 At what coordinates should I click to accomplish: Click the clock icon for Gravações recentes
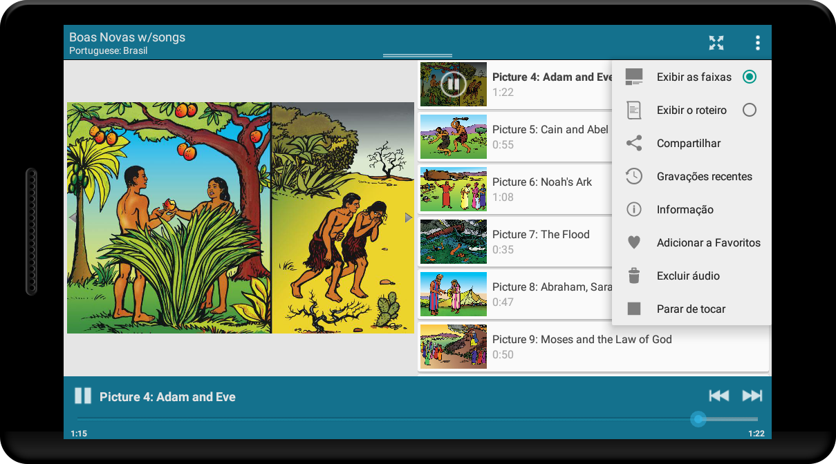634,176
